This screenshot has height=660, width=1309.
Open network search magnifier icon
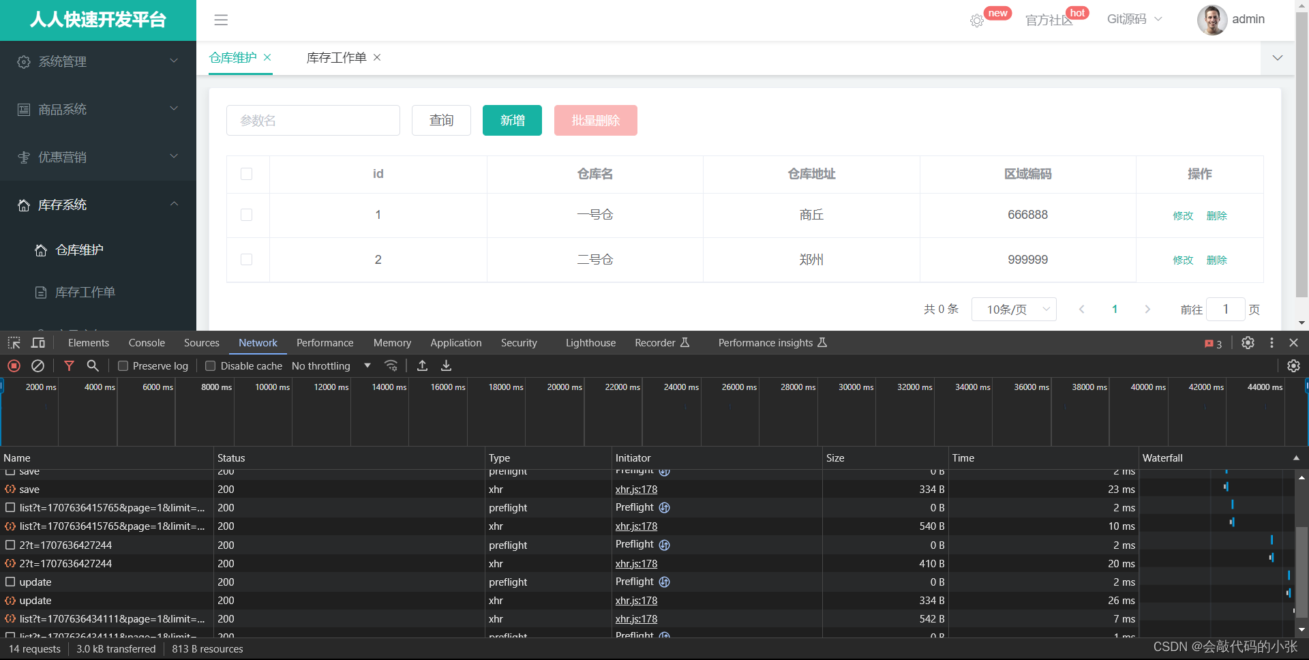93,366
